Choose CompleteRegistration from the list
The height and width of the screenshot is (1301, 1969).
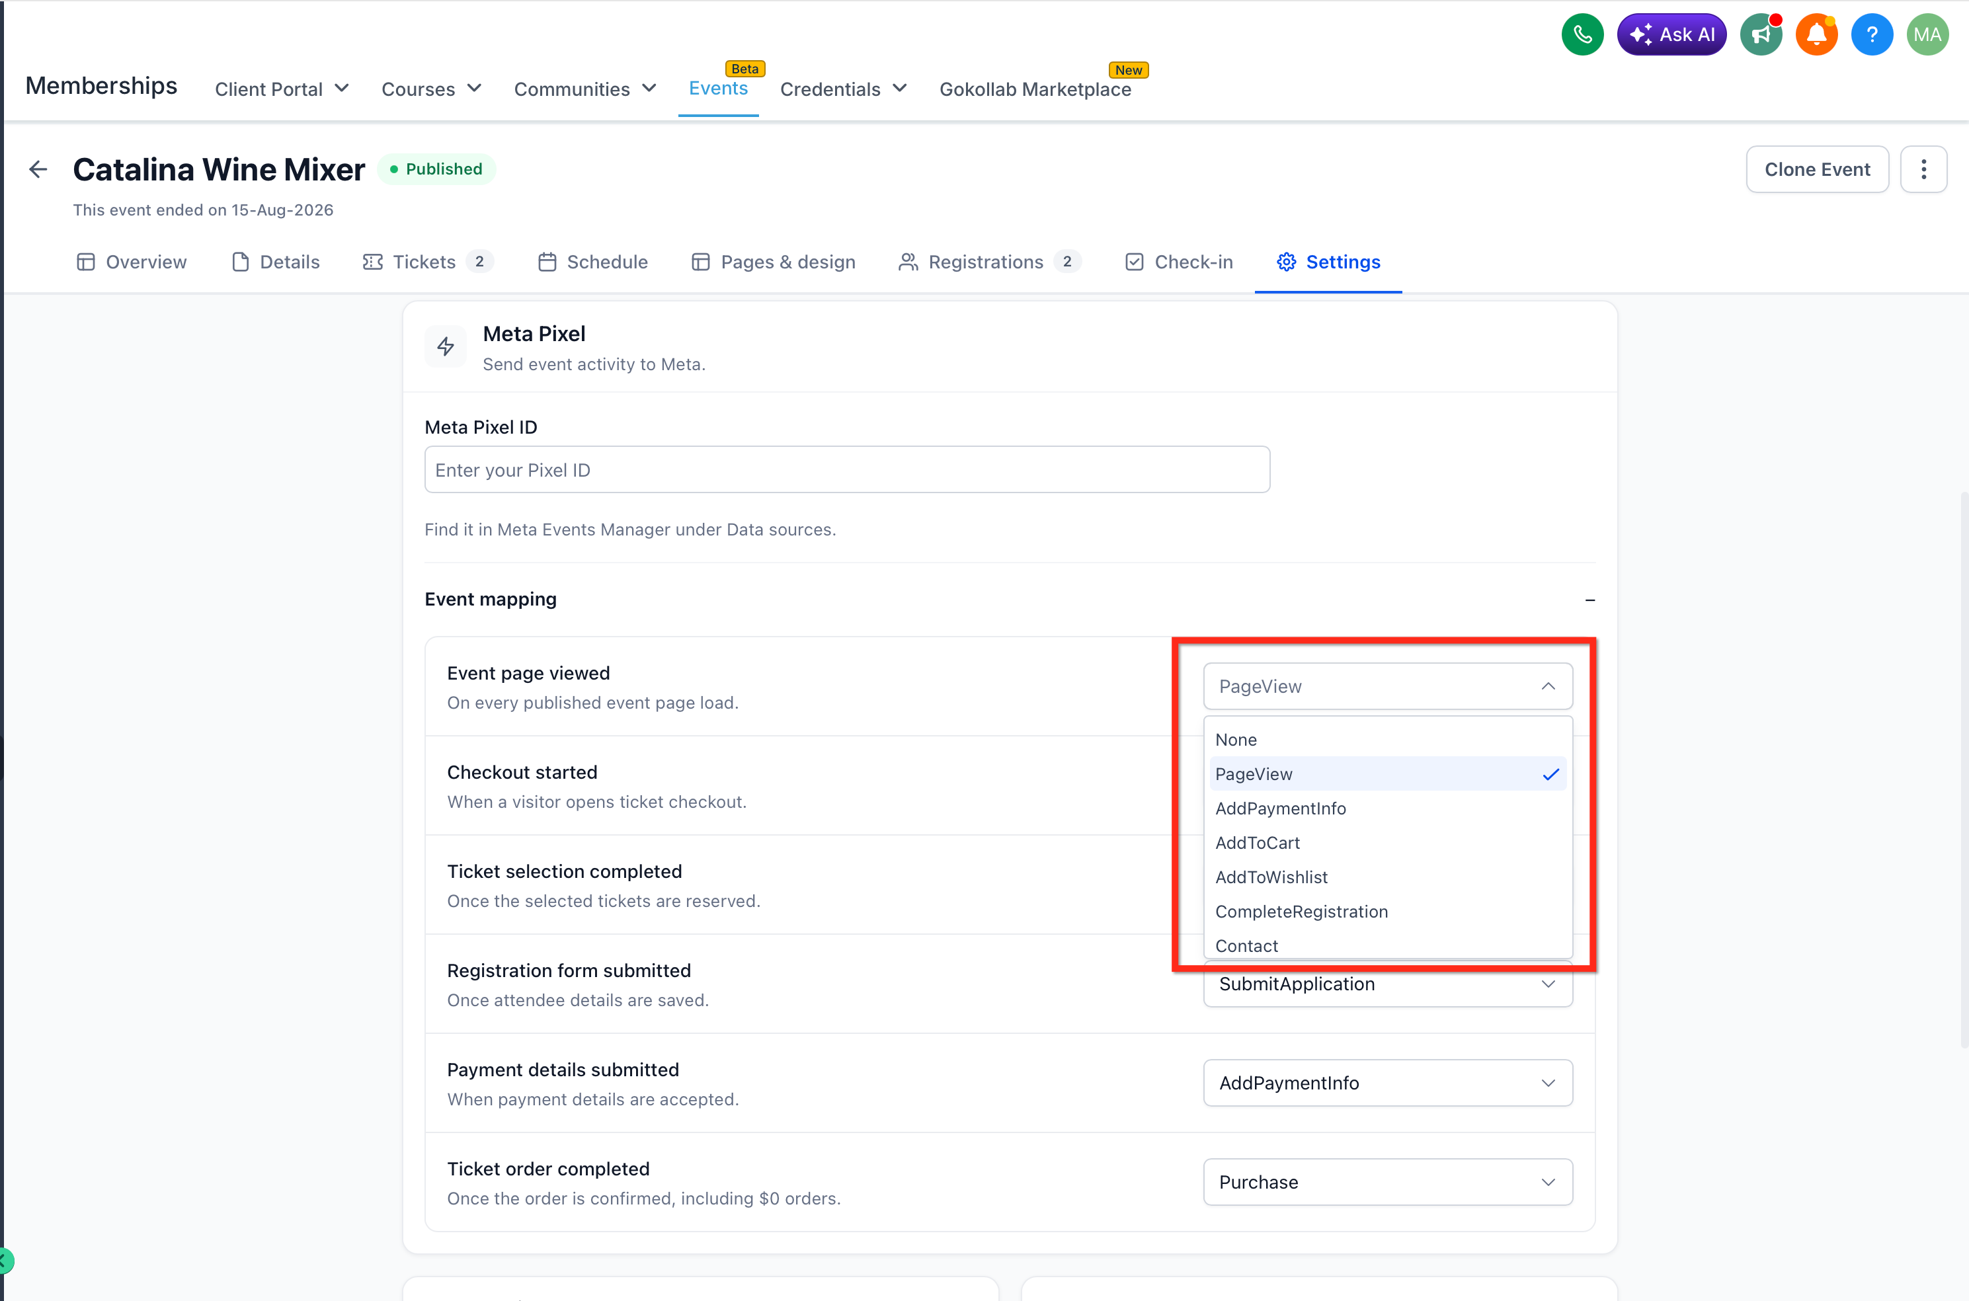point(1388,912)
